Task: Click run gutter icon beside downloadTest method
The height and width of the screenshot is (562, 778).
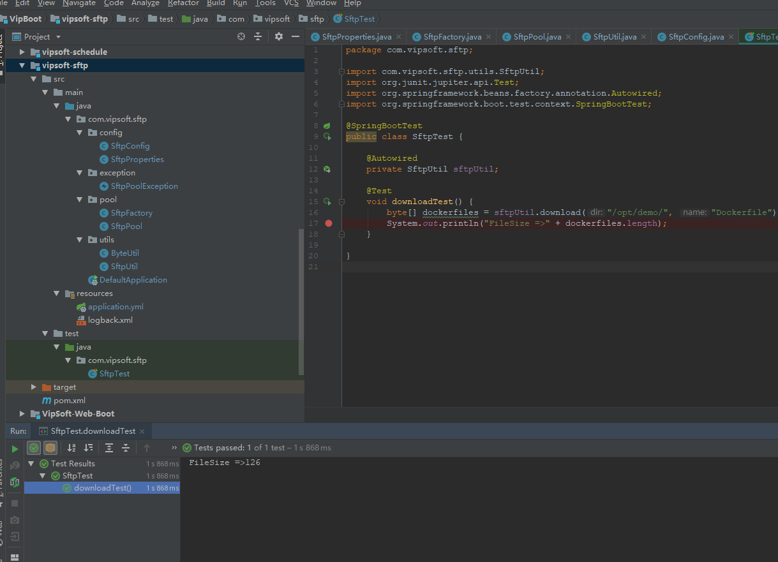Action: 327,202
